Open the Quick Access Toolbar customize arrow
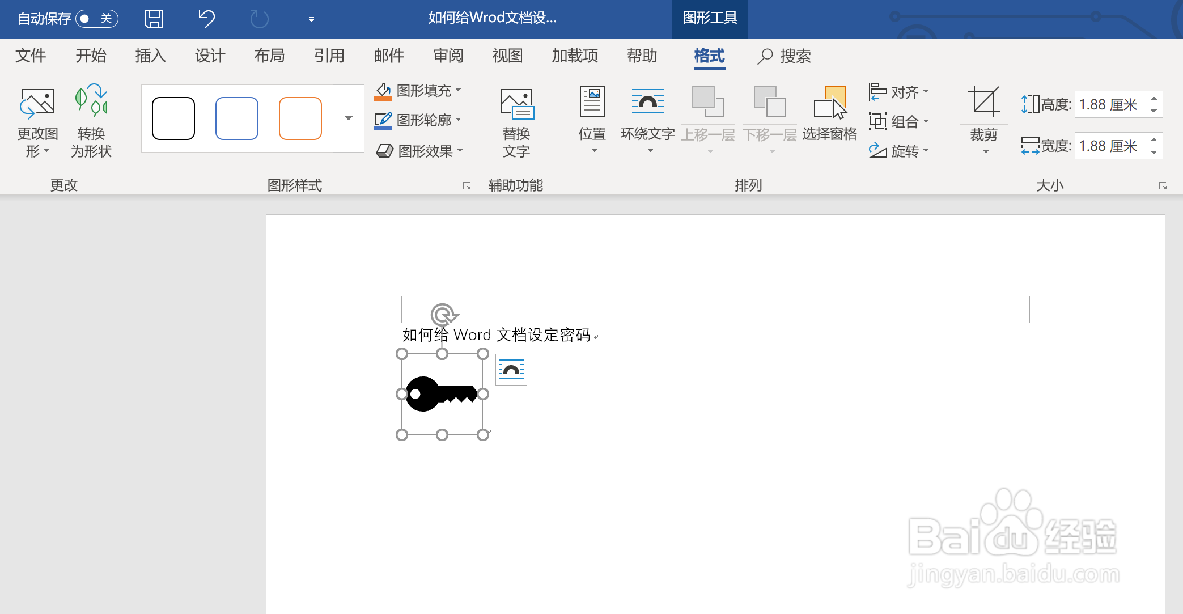Viewport: 1183px width, 614px height. pos(311,19)
